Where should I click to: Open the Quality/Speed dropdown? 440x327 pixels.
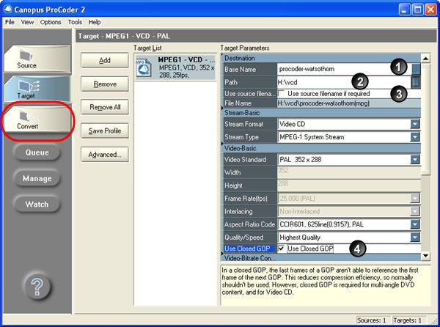(415, 238)
